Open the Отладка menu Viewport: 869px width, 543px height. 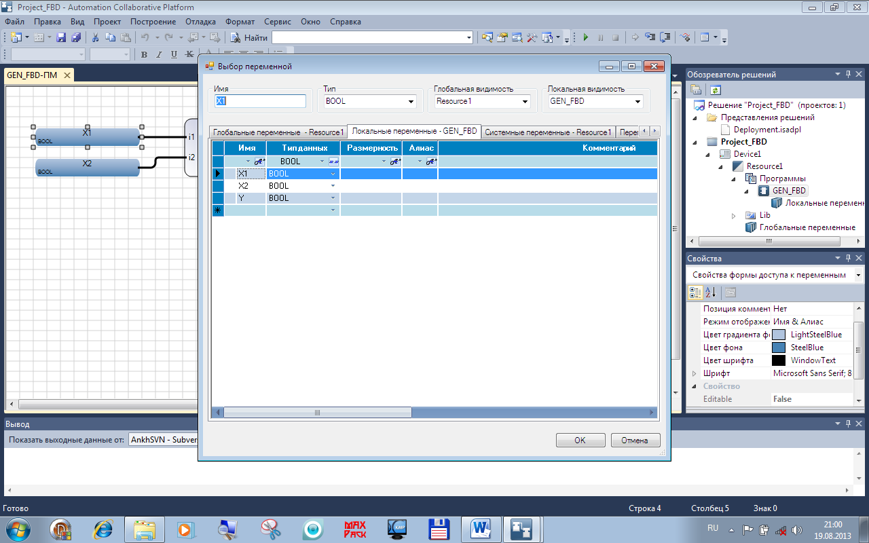tap(200, 22)
